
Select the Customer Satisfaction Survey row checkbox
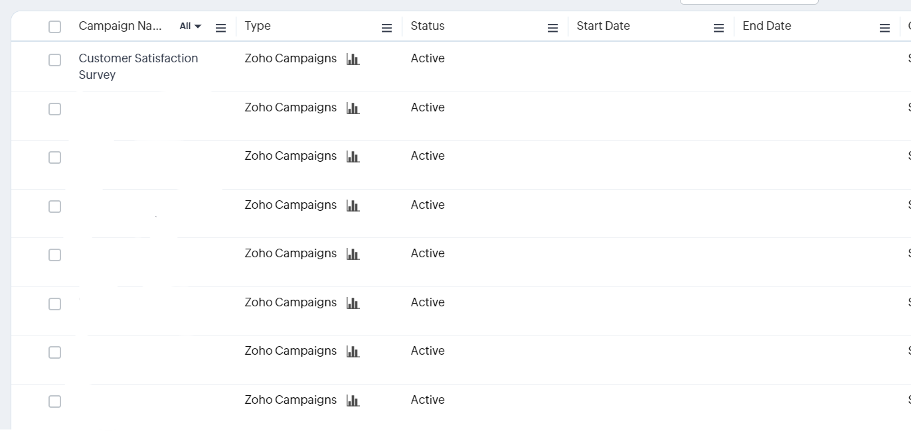coord(54,60)
